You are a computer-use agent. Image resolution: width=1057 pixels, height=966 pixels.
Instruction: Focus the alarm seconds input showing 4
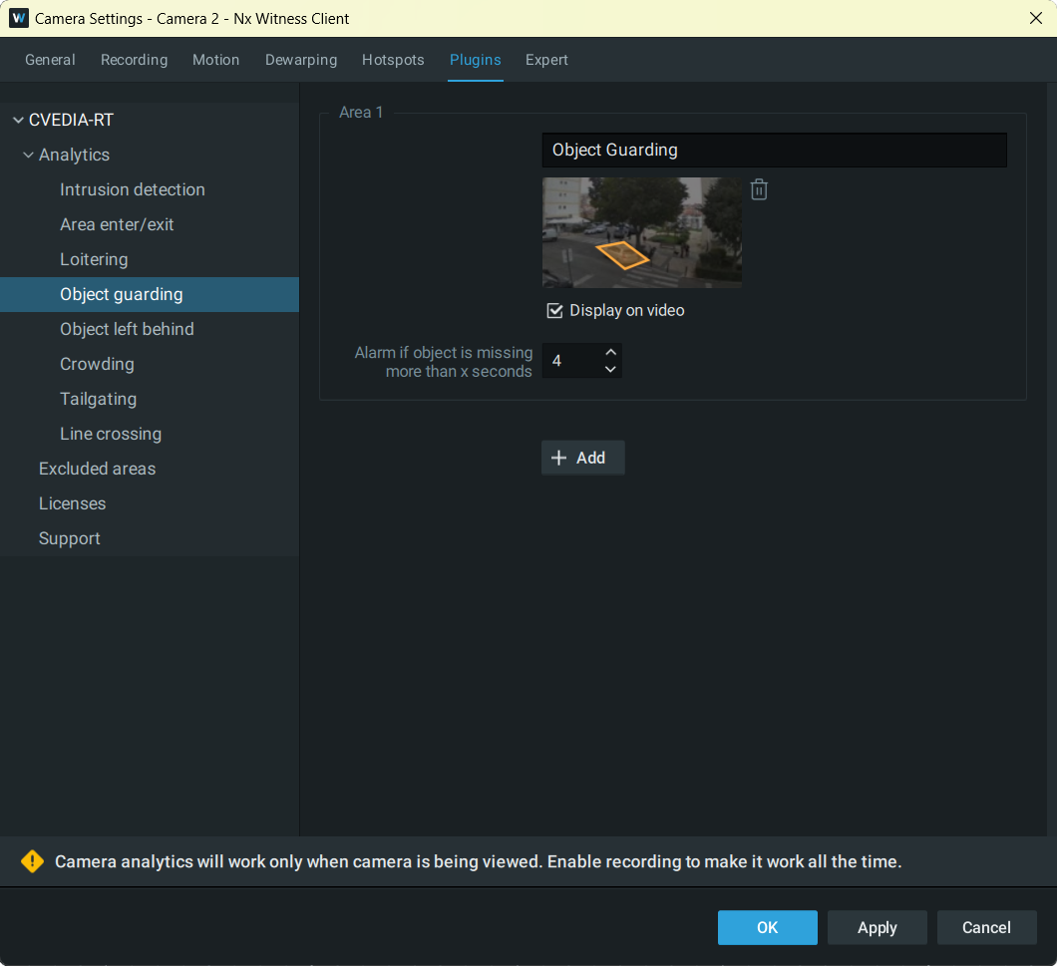coord(571,361)
